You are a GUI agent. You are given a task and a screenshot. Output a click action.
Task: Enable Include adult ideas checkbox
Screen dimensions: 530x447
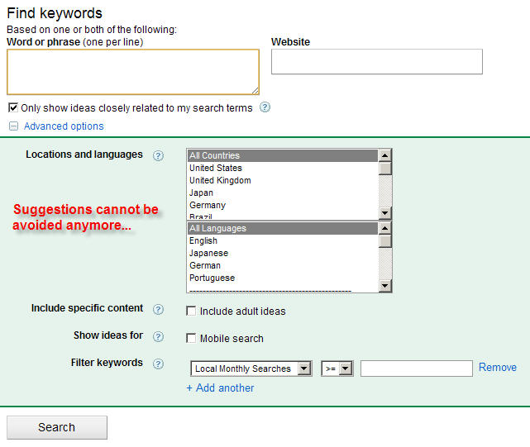(x=191, y=311)
